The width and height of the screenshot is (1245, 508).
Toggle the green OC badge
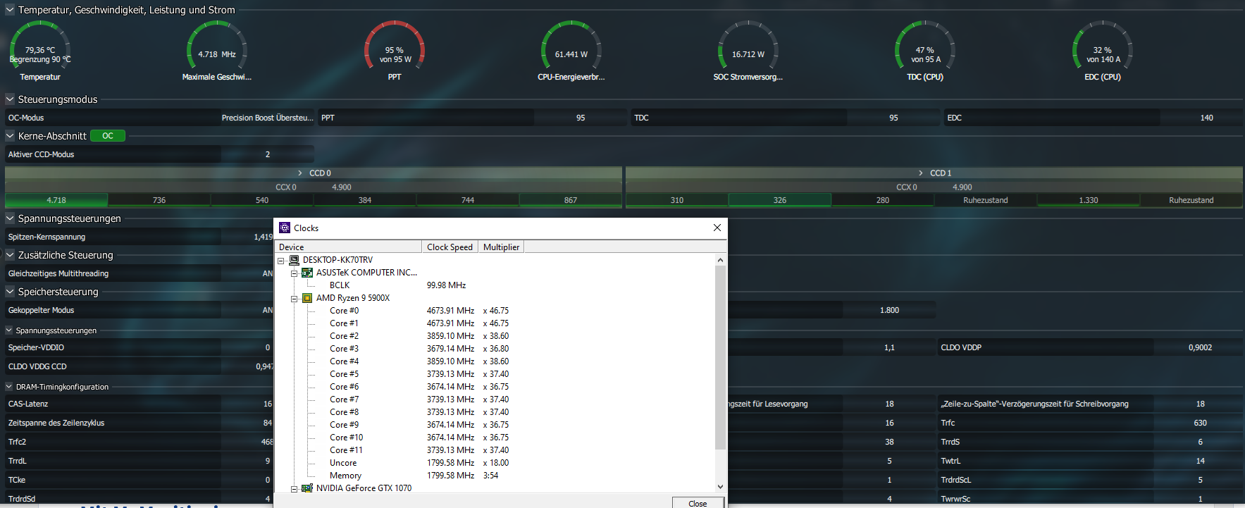(108, 136)
